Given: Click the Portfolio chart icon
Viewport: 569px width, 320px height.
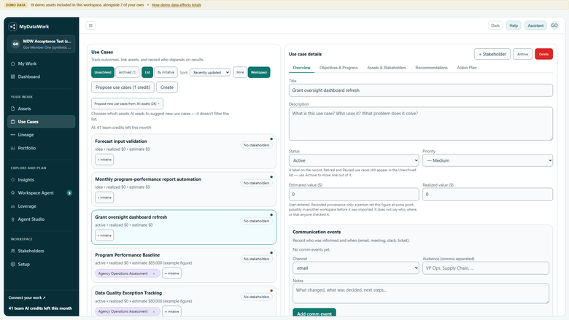Looking at the screenshot, I should tap(13, 148).
